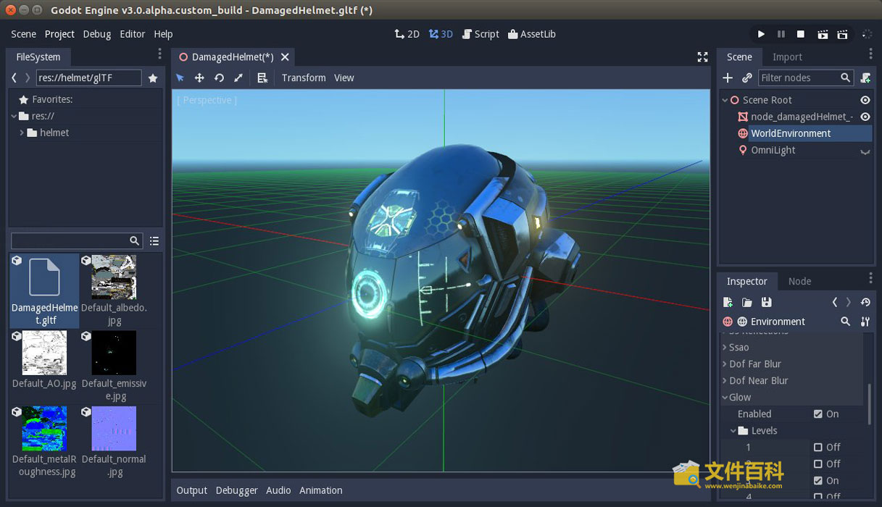Screen dimensions: 882x507
Task: Click the Add new node plus icon
Action: [728, 77]
